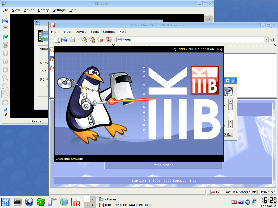Screen dimensions: 278x208
Task: Show playlist lines icon in KPlayer sidebar
Action: [5, 28]
